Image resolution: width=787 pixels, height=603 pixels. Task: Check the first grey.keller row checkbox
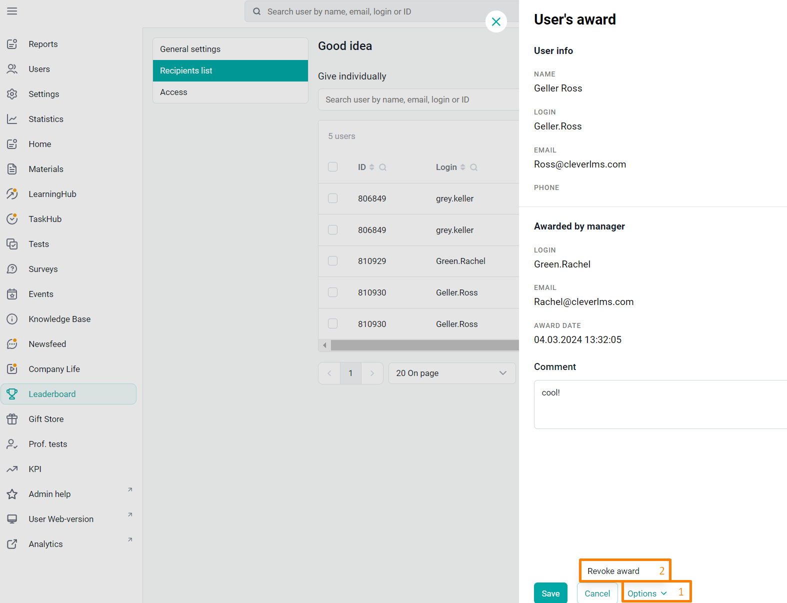tap(332, 198)
